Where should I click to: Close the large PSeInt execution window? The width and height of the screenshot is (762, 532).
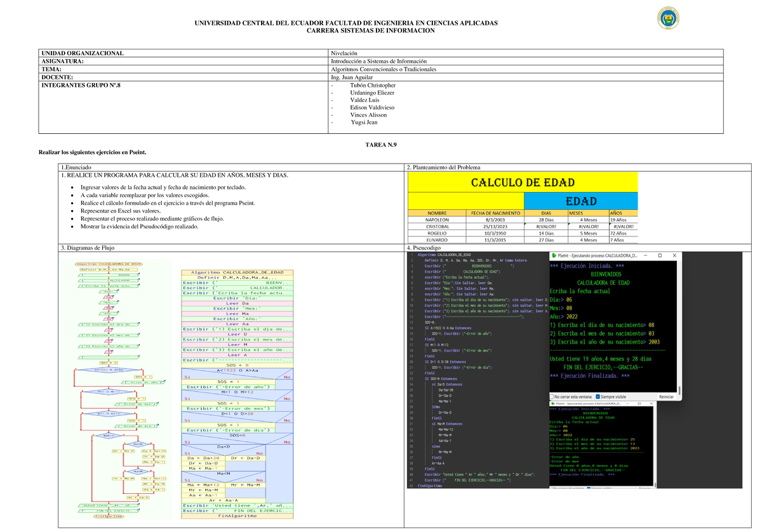[675, 256]
